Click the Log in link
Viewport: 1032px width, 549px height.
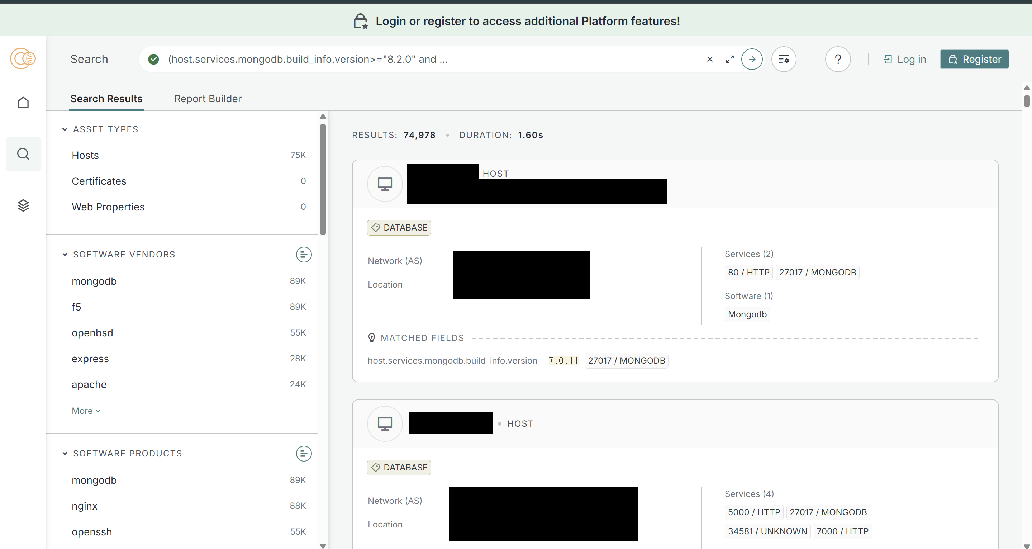[905, 59]
